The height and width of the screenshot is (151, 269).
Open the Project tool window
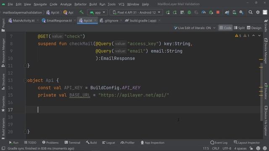[3, 25]
